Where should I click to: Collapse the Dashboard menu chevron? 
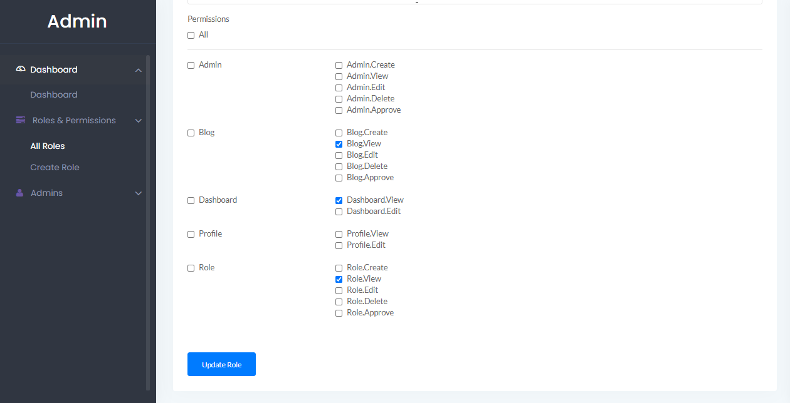139,70
